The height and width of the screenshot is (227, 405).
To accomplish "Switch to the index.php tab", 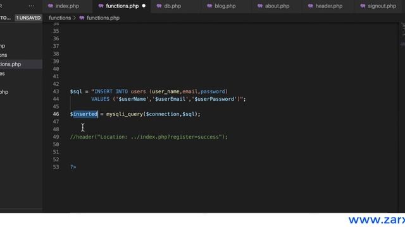I will (x=67, y=6).
